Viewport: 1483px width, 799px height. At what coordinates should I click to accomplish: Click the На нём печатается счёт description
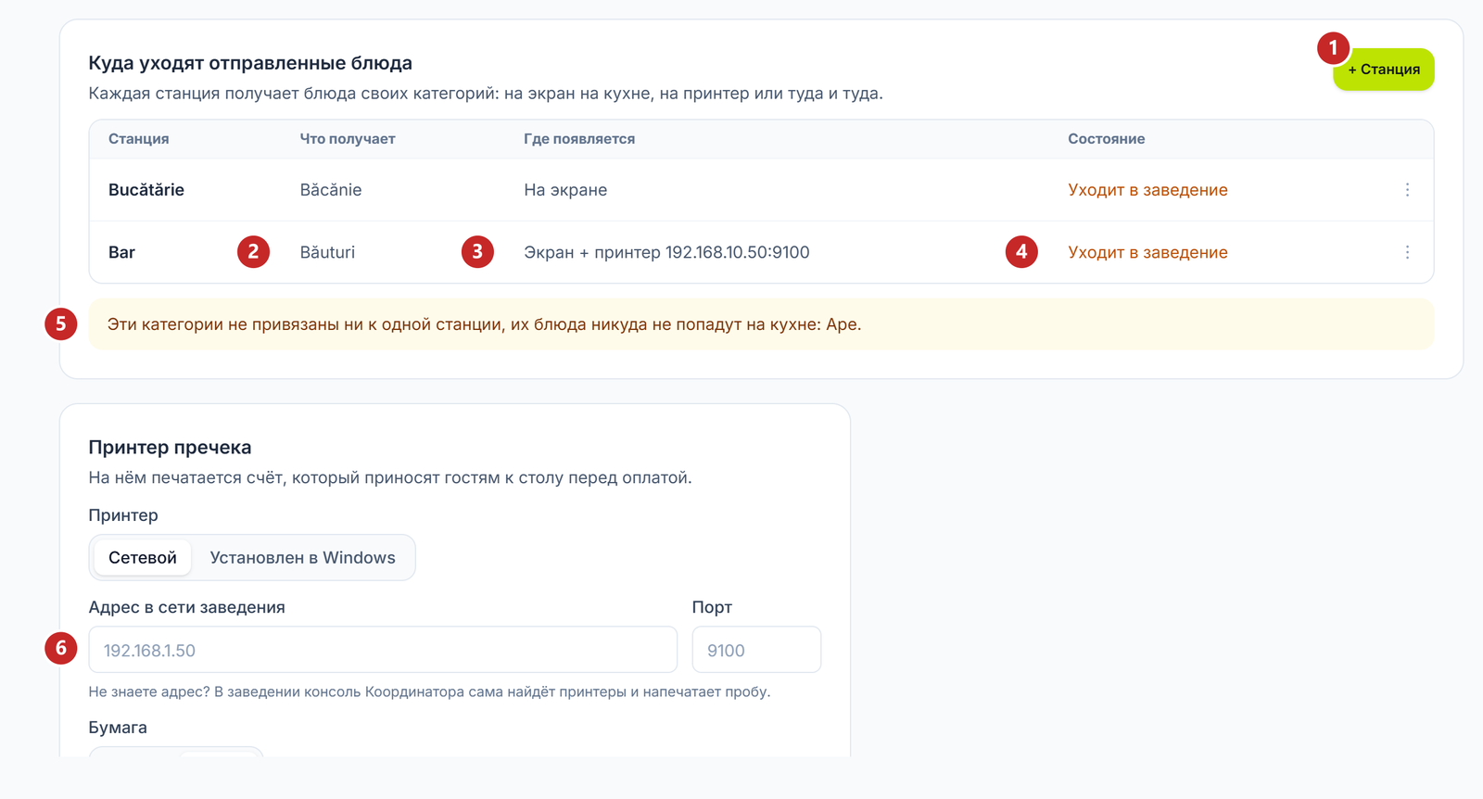[390, 478]
